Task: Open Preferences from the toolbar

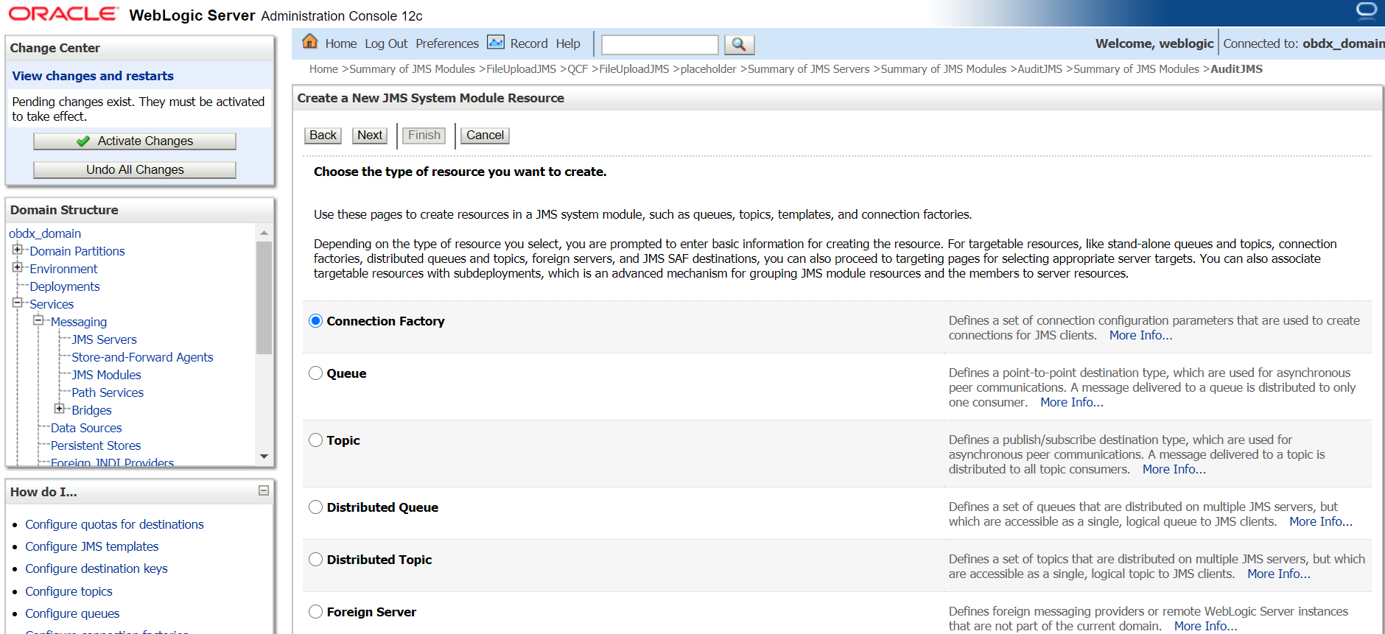Action: 447,44
